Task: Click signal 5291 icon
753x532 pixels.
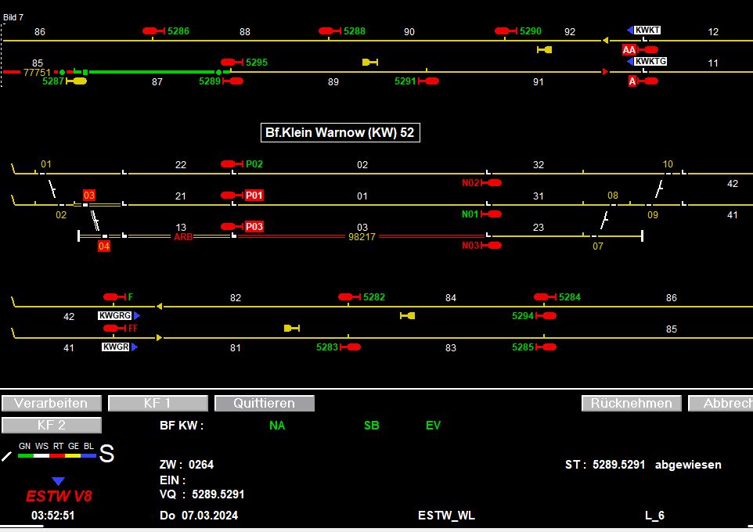Action: click(428, 81)
